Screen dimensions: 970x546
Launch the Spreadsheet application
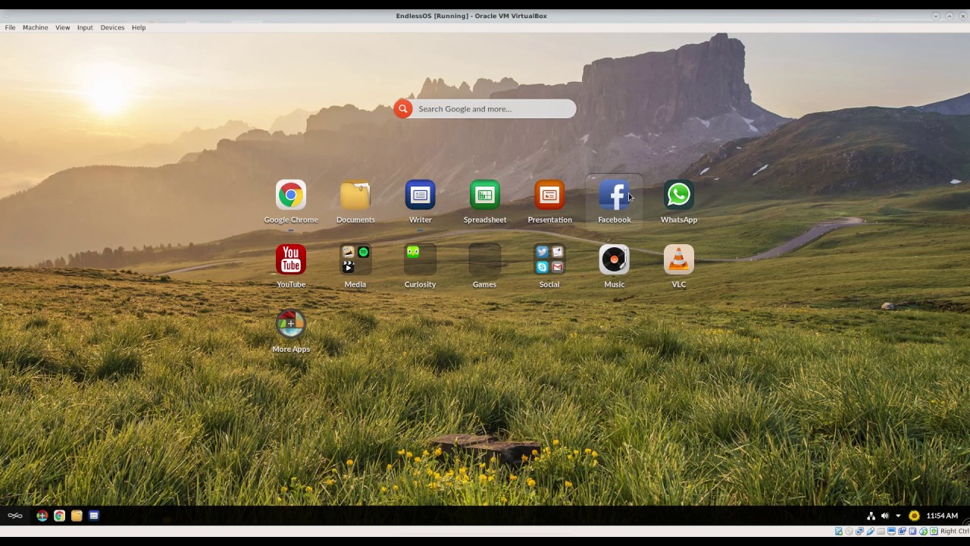[485, 202]
